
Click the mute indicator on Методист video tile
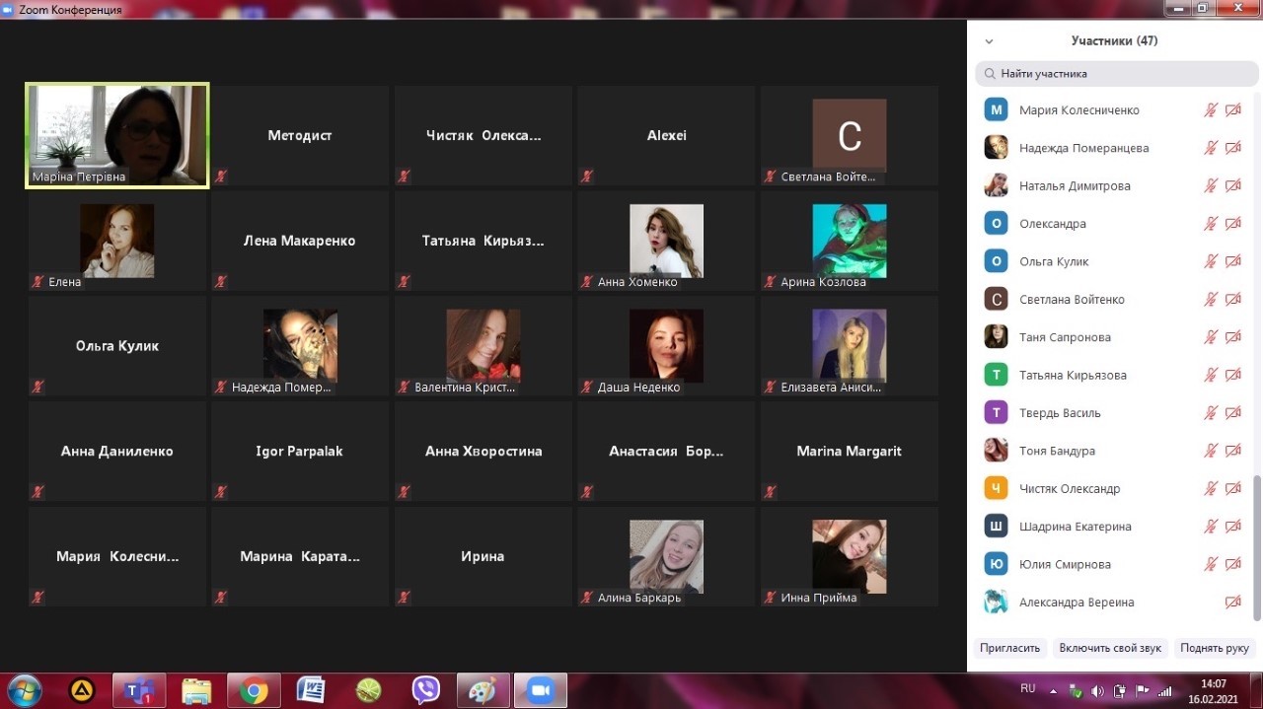pyautogui.click(x=221, y=177)
